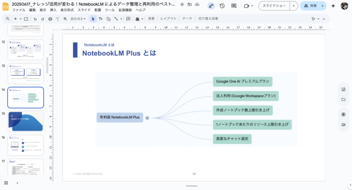Click the 切り替え効果 transition button
Image resolution: width=352 pixels, height=190 pixels.
[x=208, y=19]
